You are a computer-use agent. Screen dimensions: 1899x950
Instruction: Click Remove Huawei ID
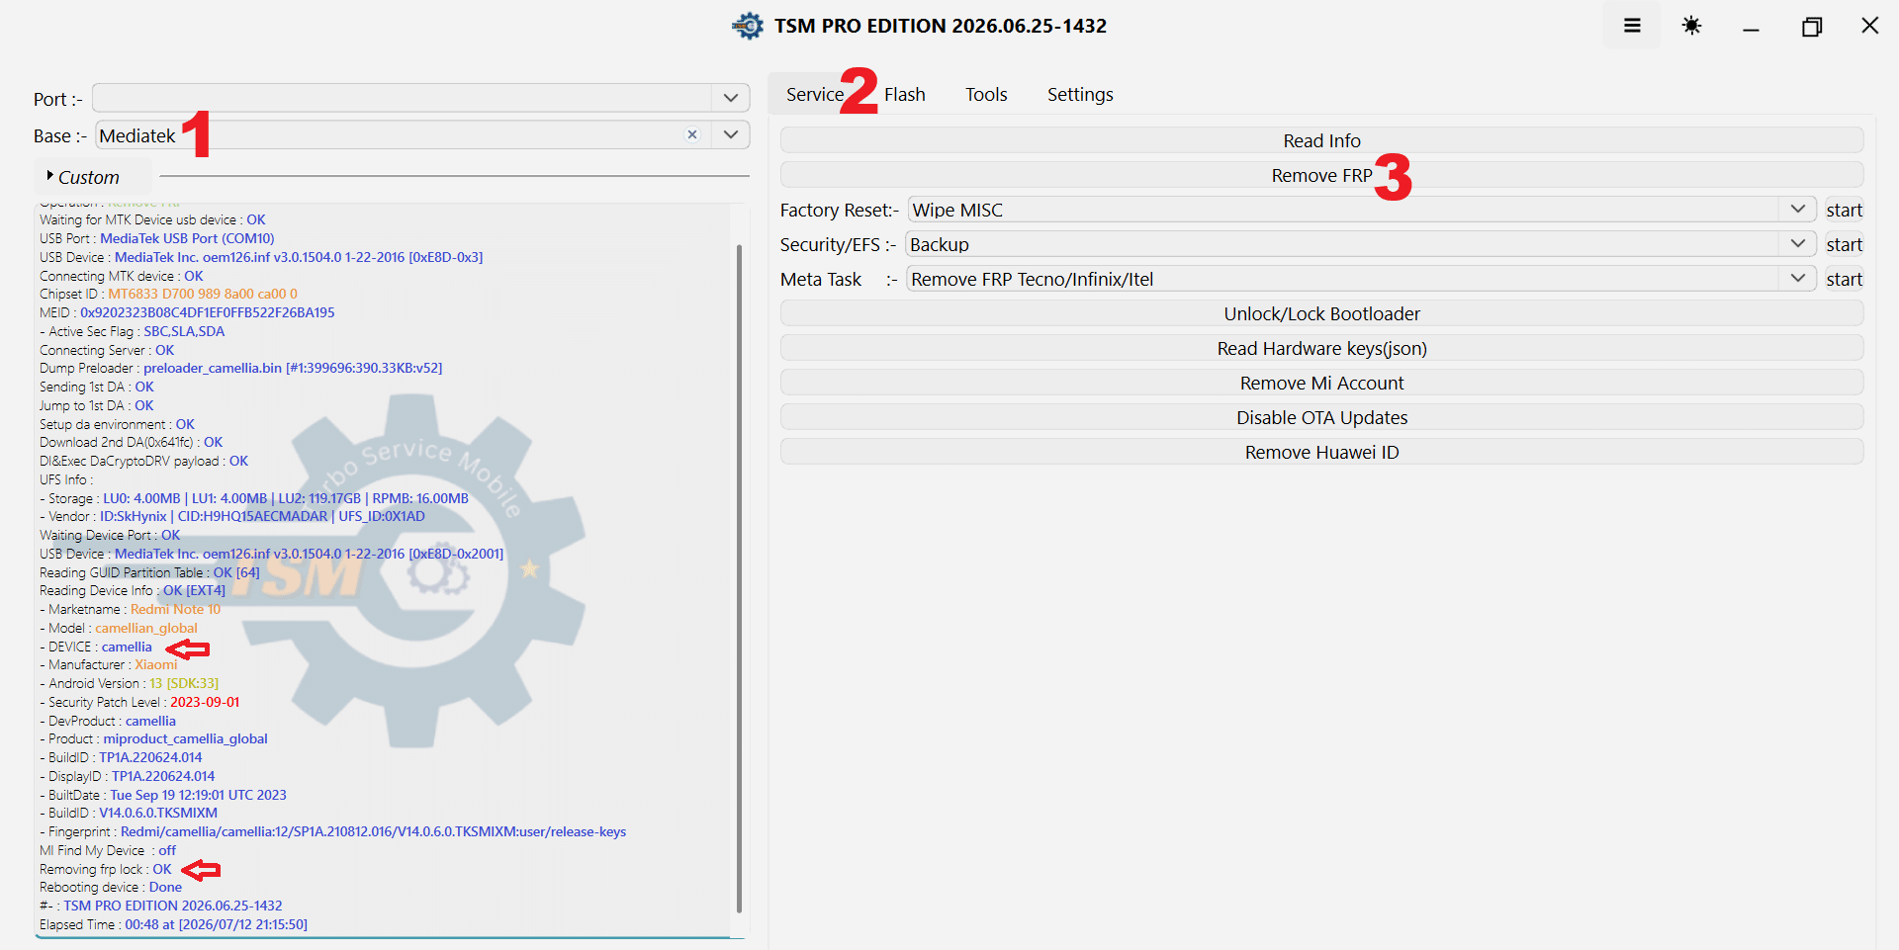[1321, 452]
